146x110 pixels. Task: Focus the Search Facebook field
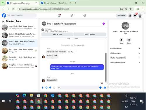tap(22, 16)
